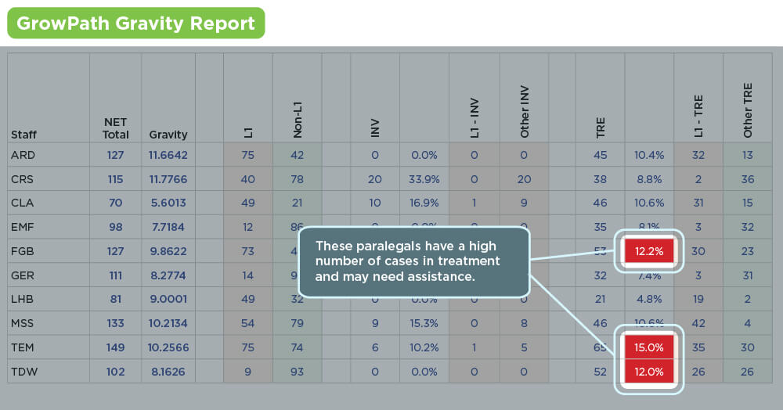Open the ARD staff row

pyautogui.click(x=23, y=155)
